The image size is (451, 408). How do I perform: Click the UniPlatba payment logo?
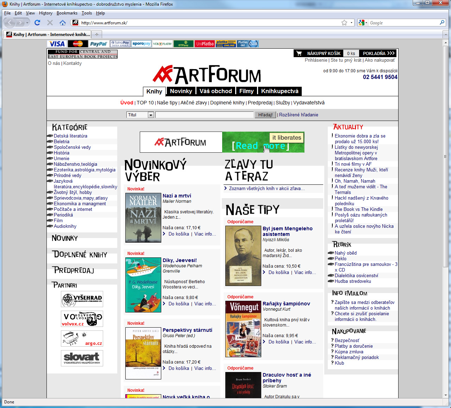[205, 44]
